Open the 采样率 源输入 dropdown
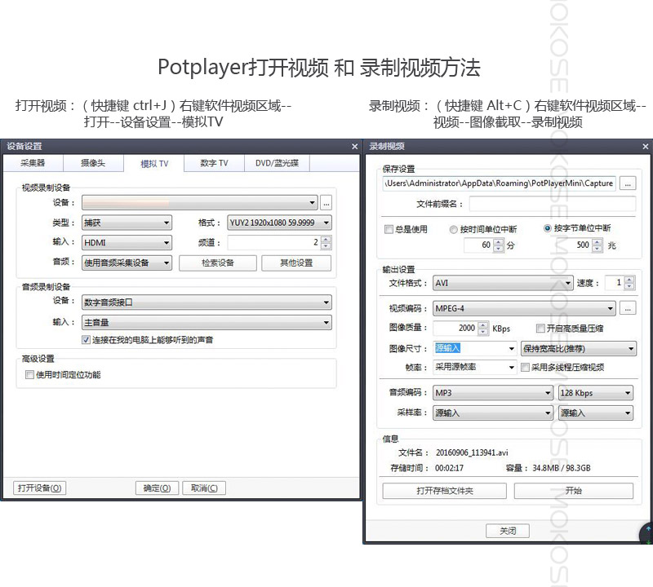Screen dimensions: 653x587 pyautogui.click(x=493, y=413)
